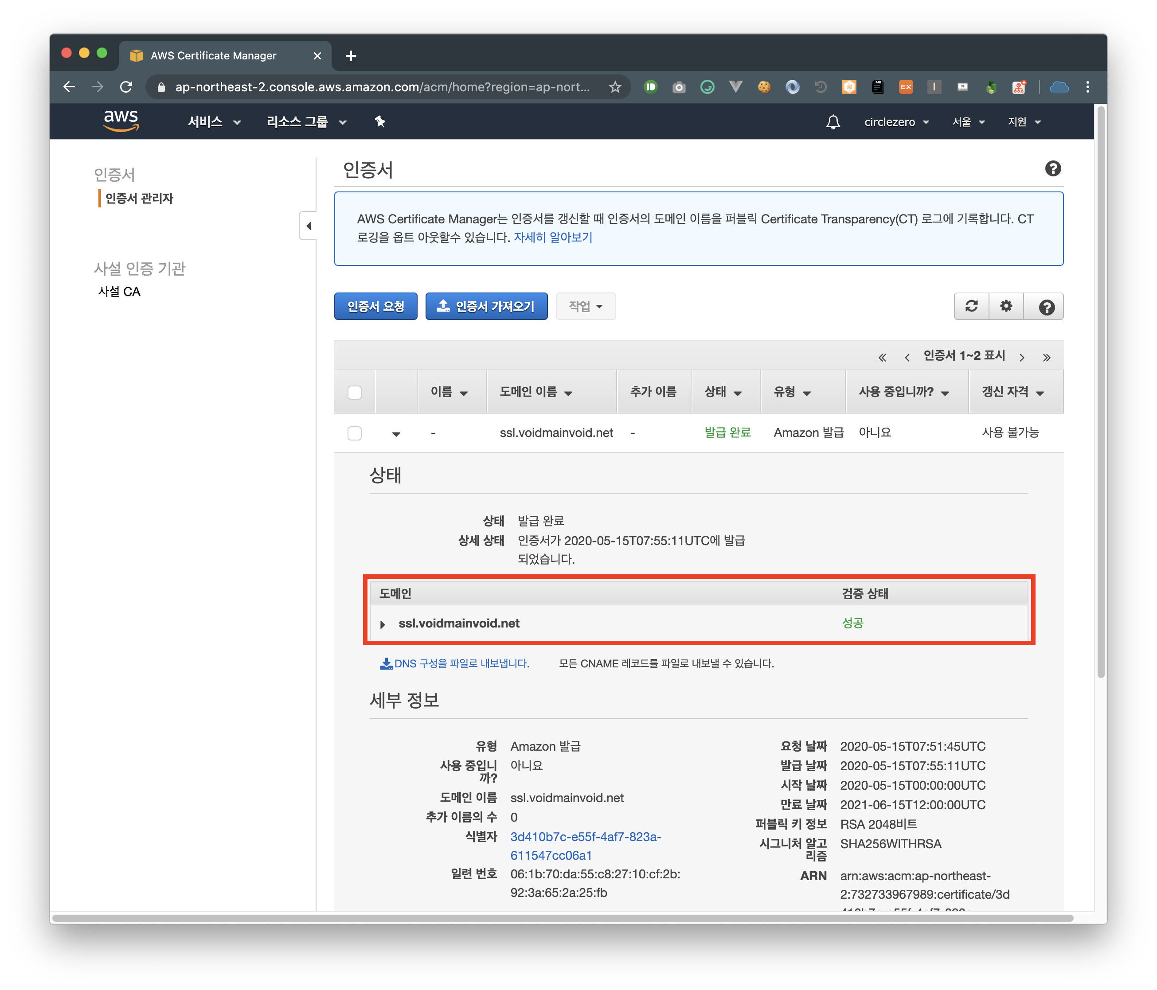Bookmark the page with the star icon
Image resolution: width=1157 pixels, height=990 pixels.
615,87
